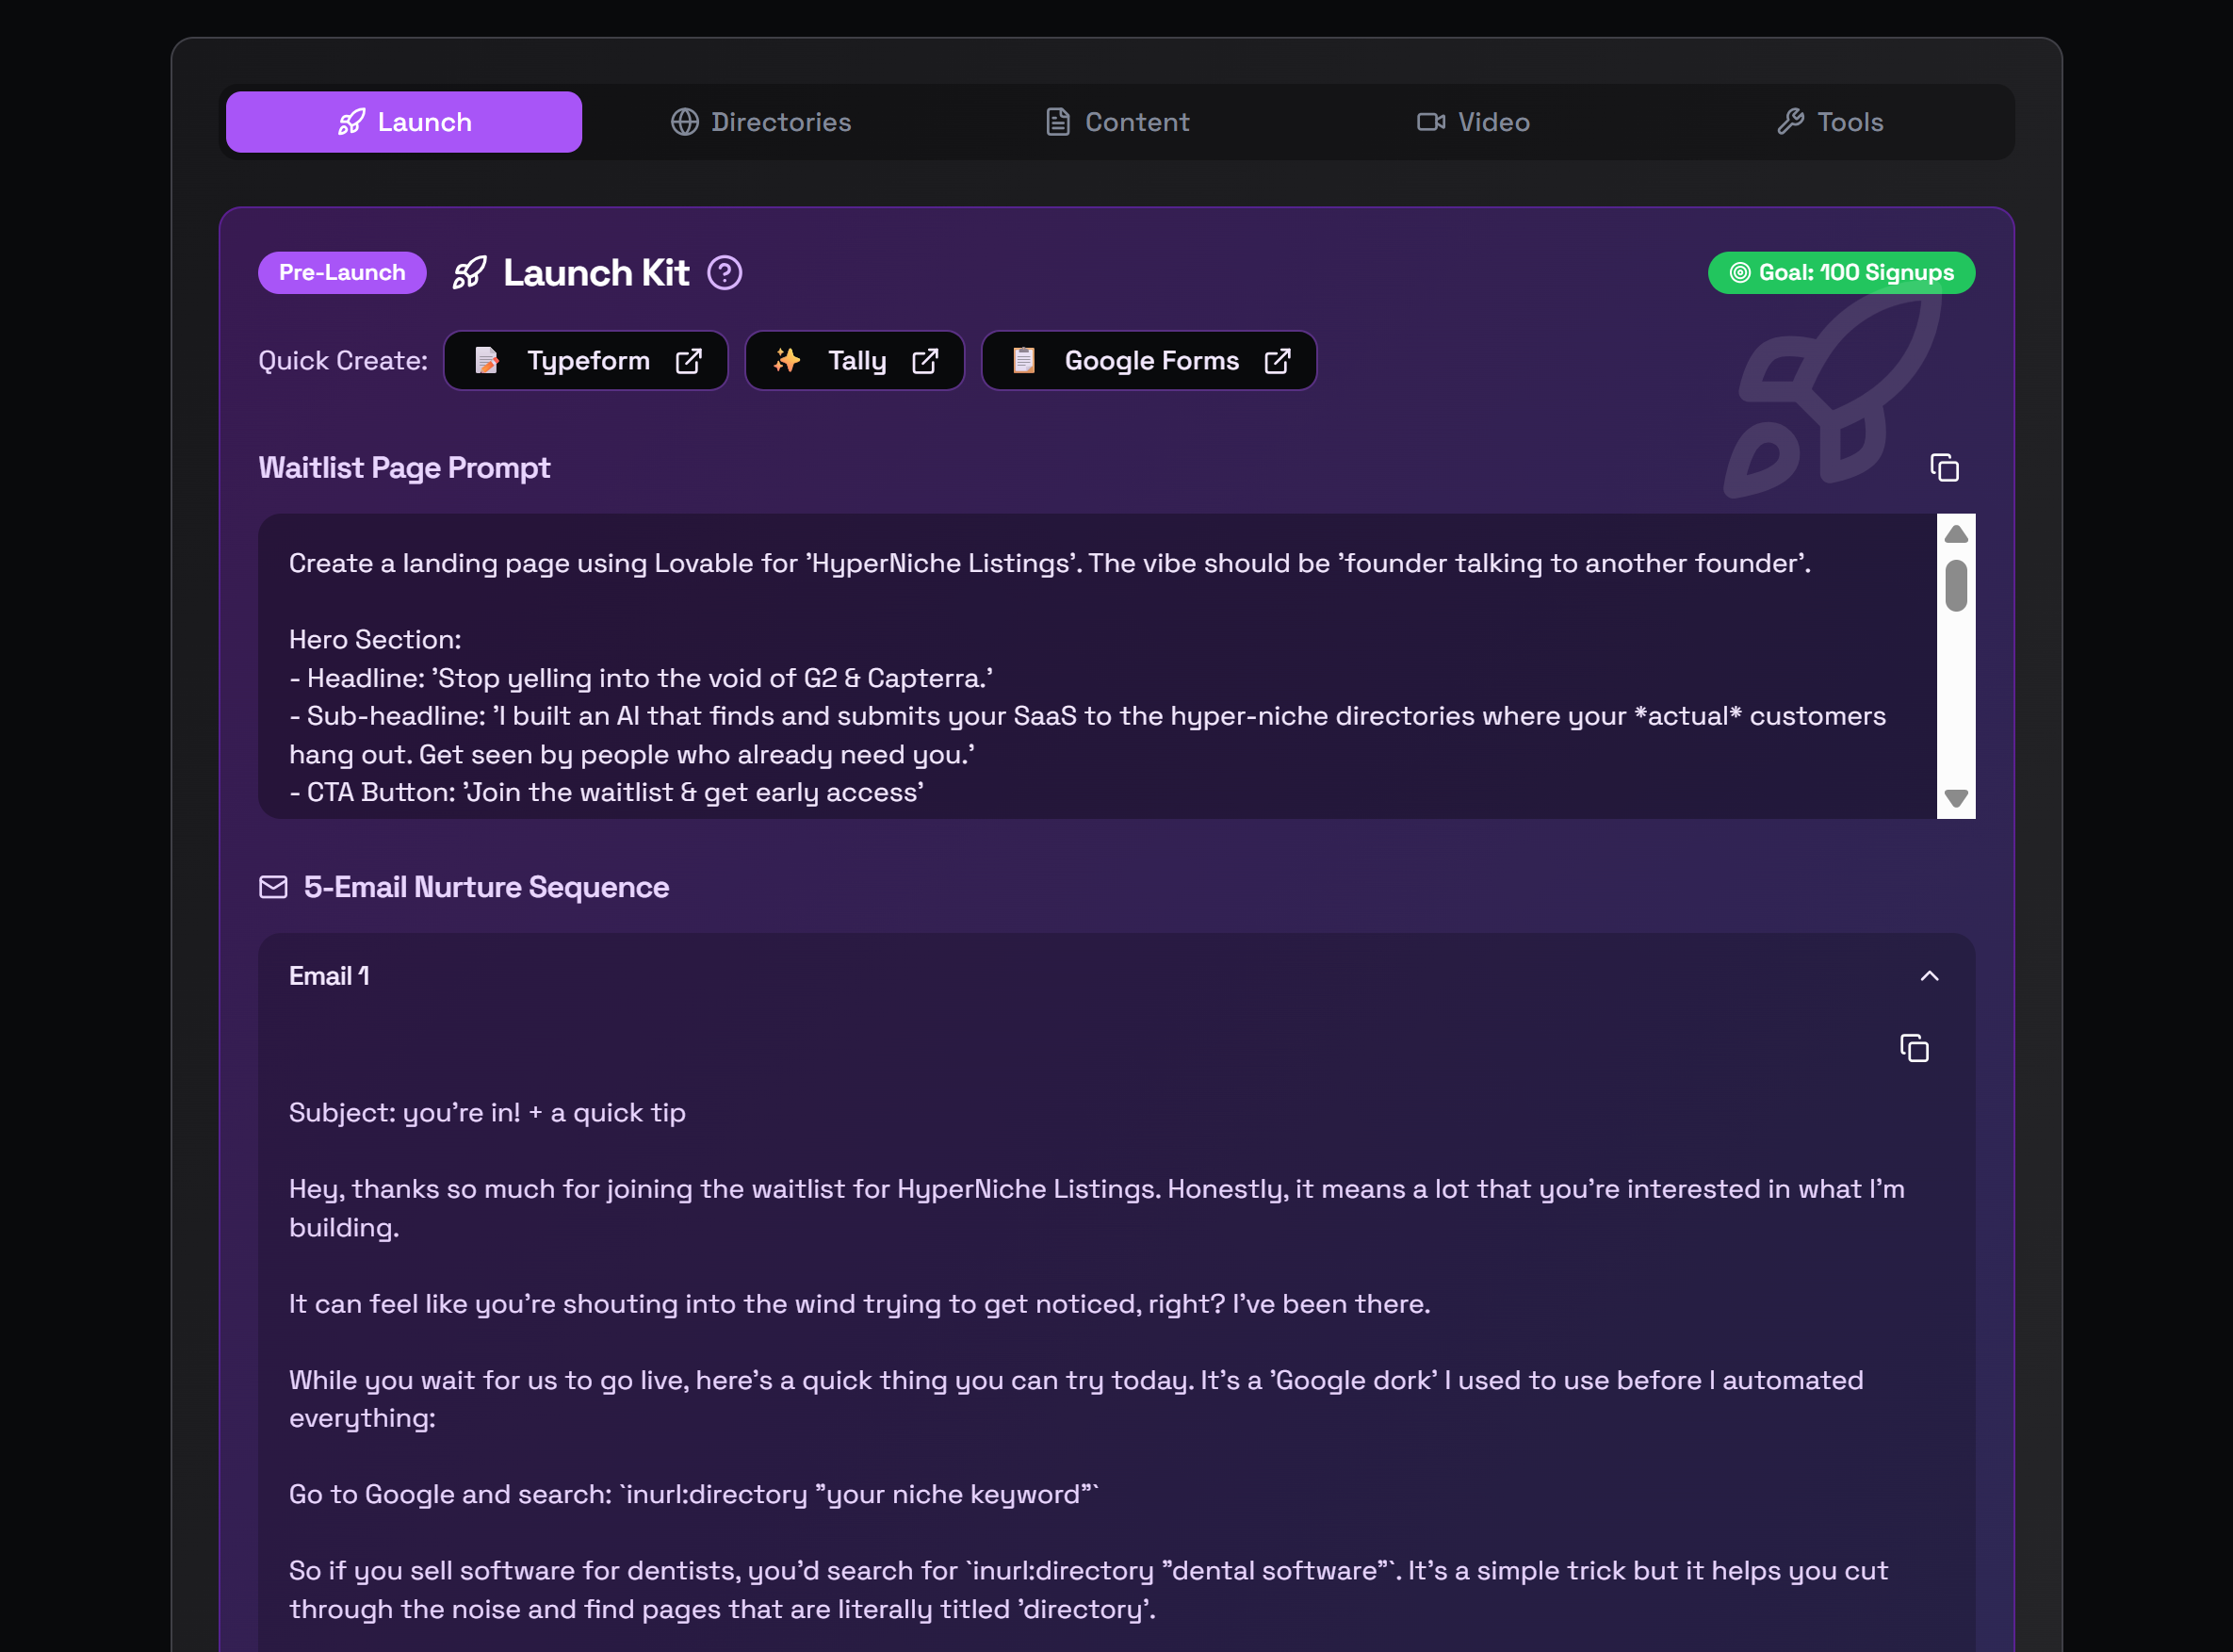Click the rocket icon beside Launch Kit
Screen dimensions: 2233x1652
point(469,273)
